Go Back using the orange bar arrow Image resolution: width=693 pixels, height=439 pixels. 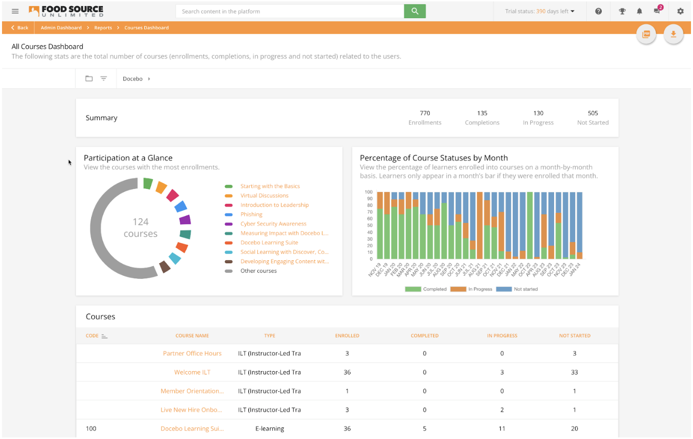point(20,28)
